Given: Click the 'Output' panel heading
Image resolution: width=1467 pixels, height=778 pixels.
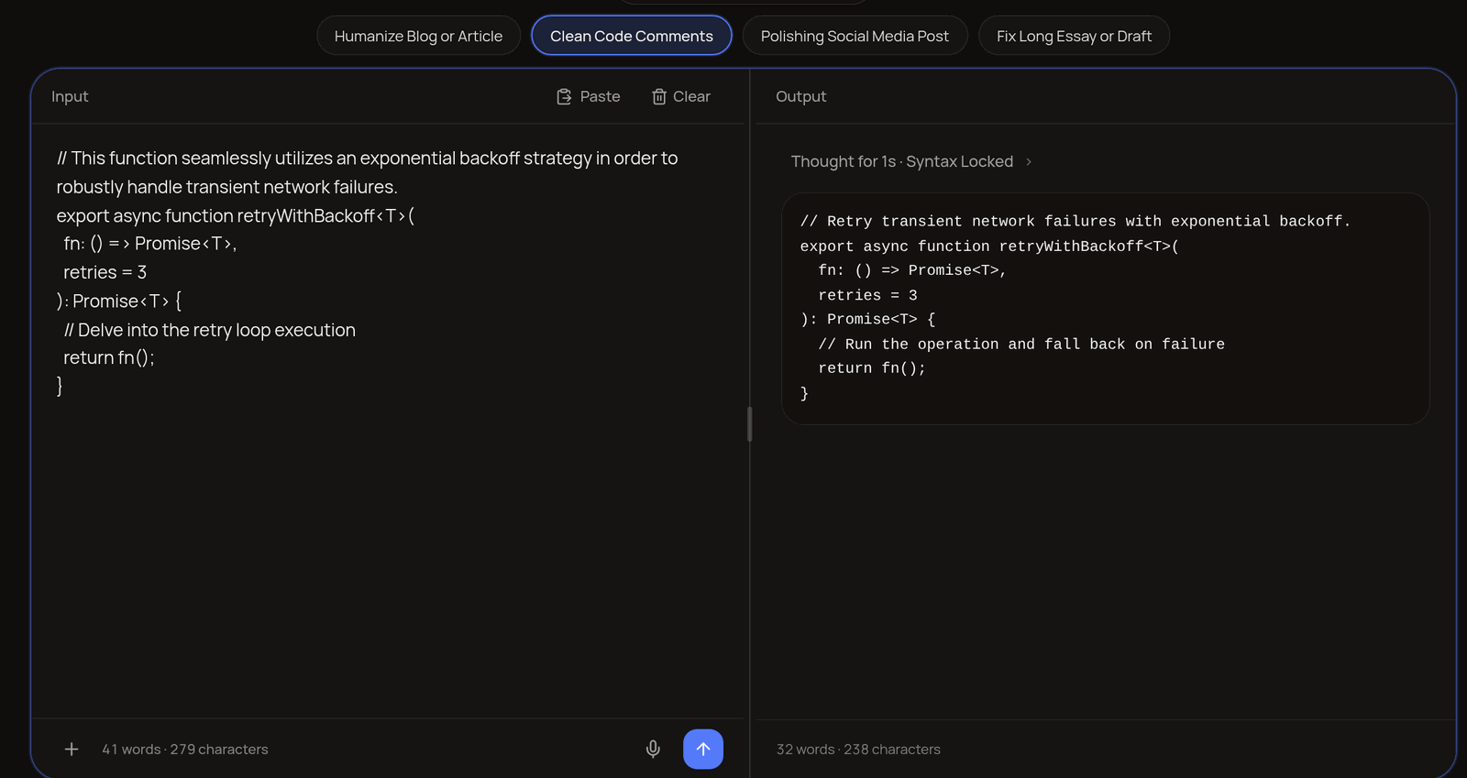Looking at the screenshot, I should (800, 96).
